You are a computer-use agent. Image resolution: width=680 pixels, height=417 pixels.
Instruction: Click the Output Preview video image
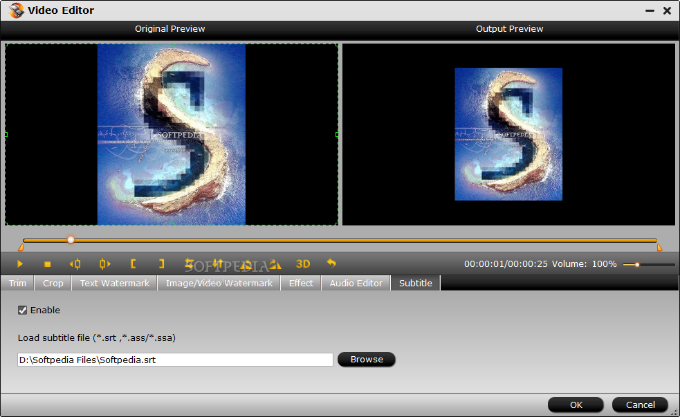pyautogui.click(x=508, y=134)
